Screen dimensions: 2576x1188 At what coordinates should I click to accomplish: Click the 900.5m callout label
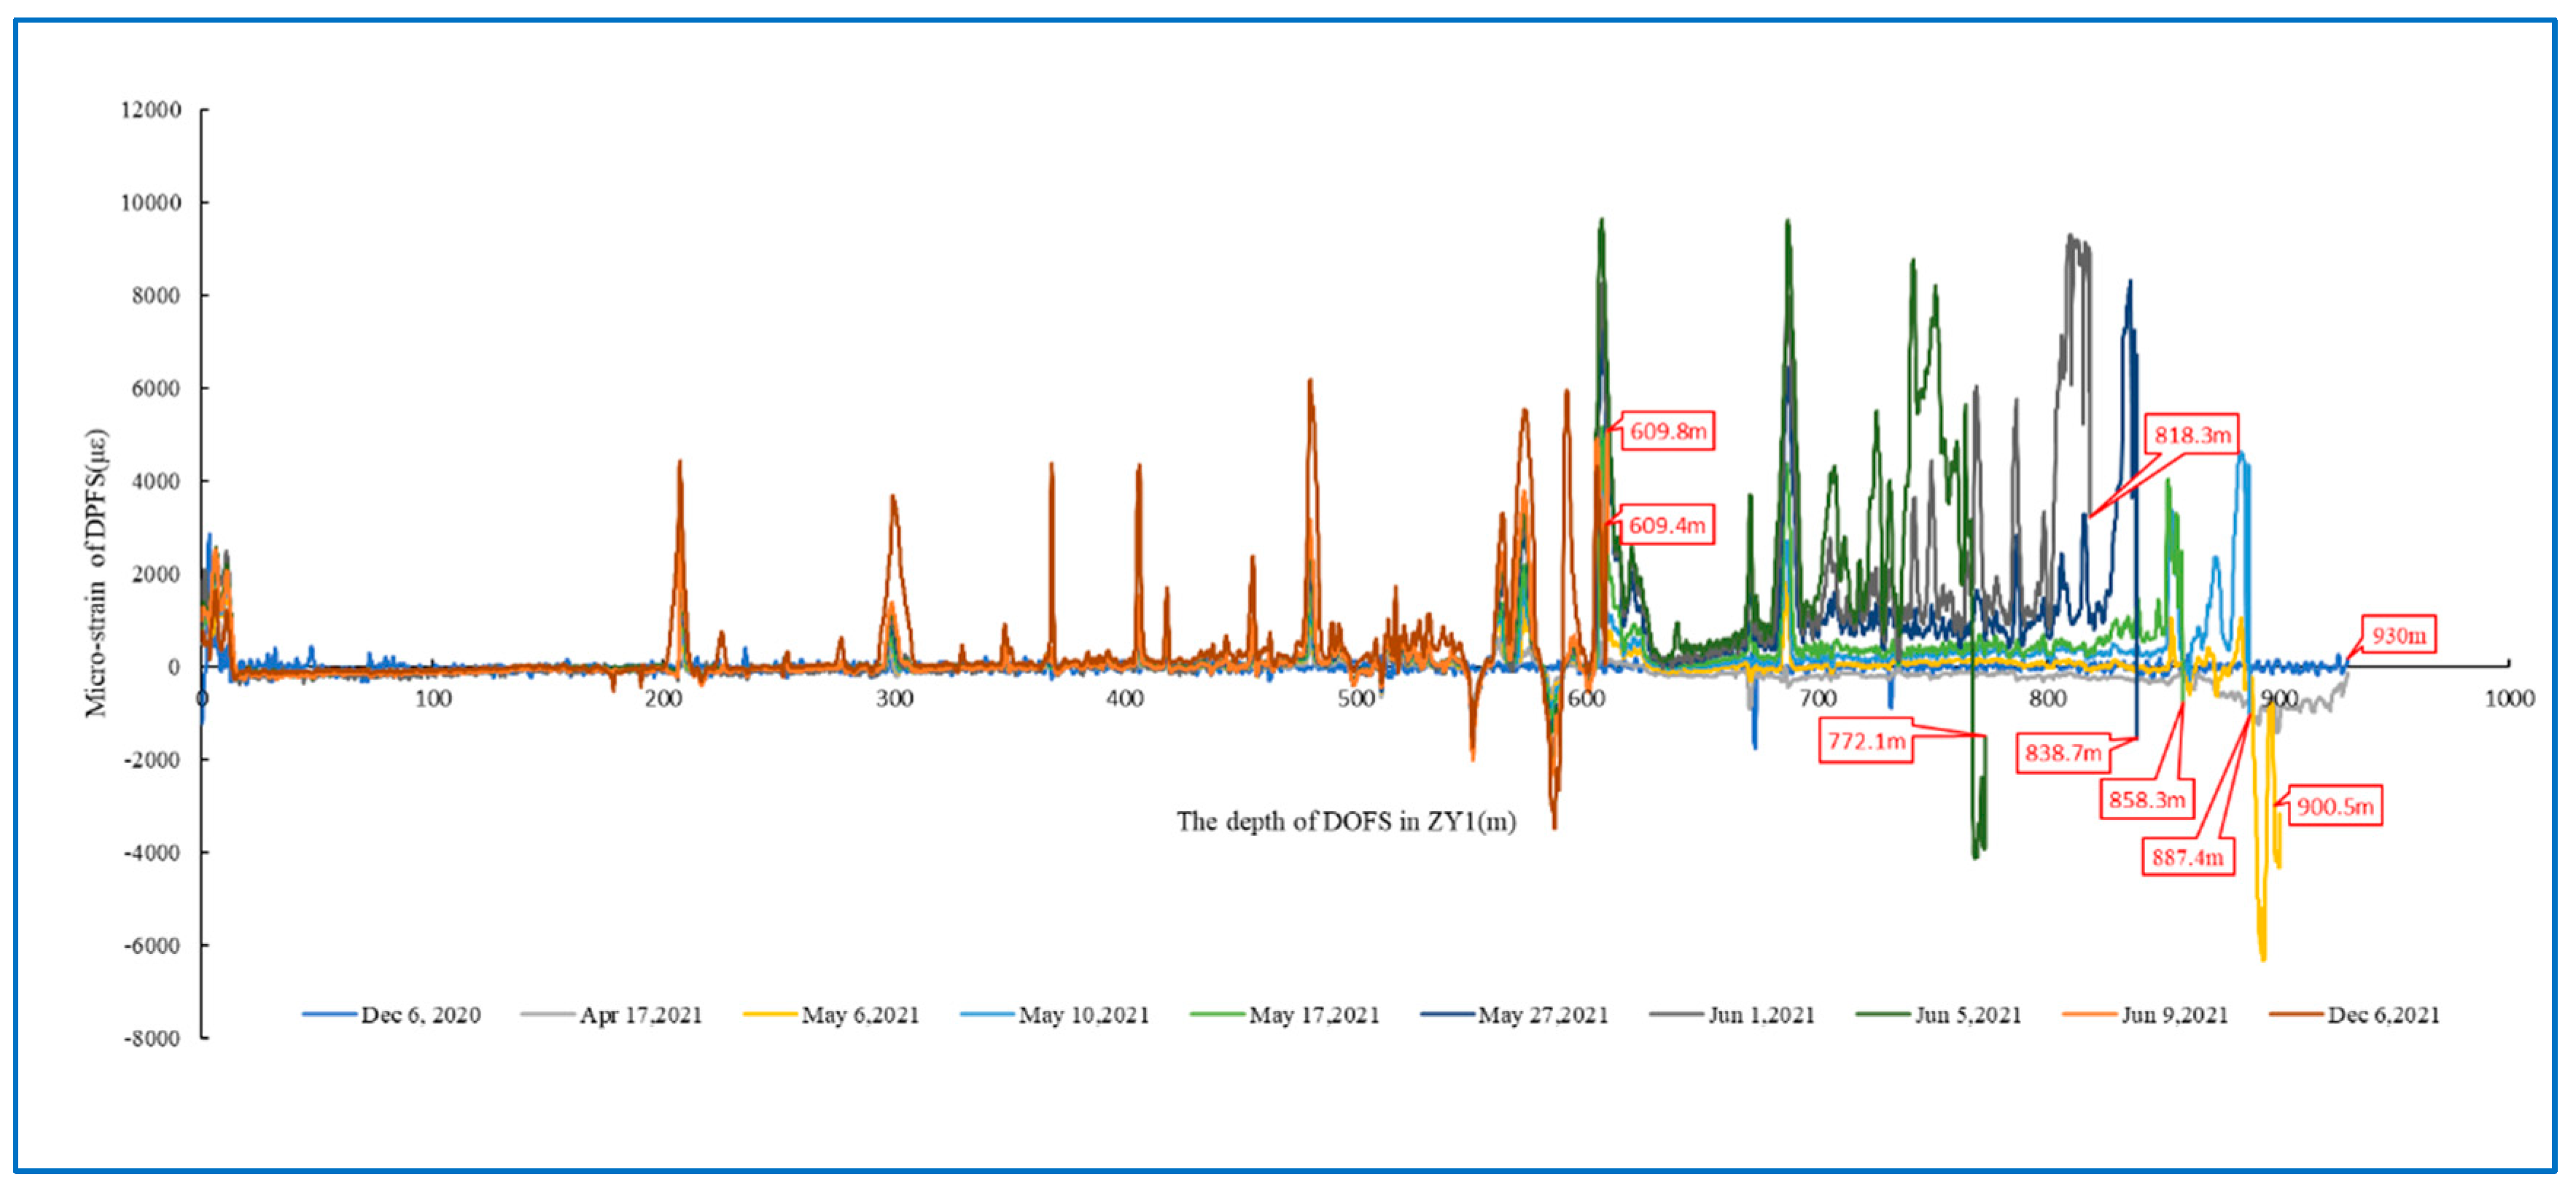click(2334, 806)
